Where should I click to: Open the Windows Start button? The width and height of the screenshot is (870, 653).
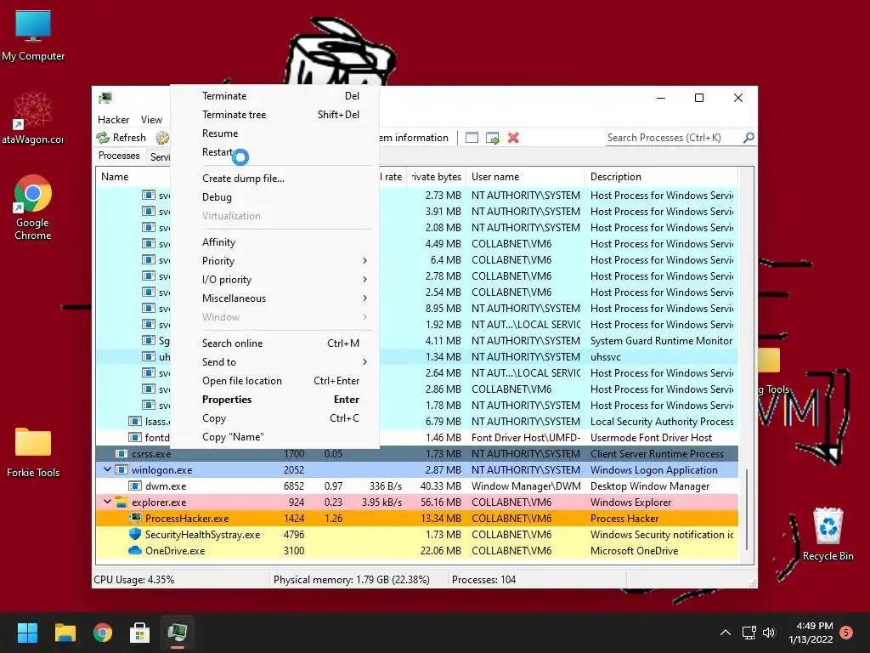click(x=27, y=633)
